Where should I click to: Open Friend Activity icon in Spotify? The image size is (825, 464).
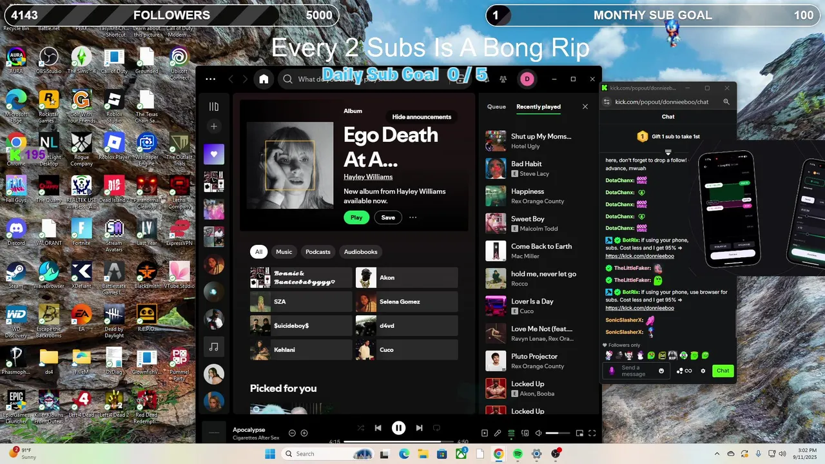click(x=503, y=79)
